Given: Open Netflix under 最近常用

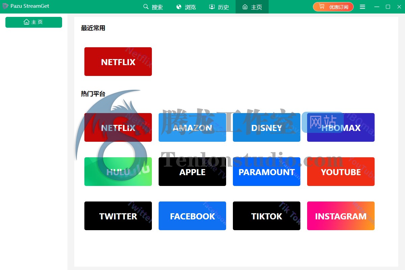Looking at the screenshot, I should tap(118, 62).
